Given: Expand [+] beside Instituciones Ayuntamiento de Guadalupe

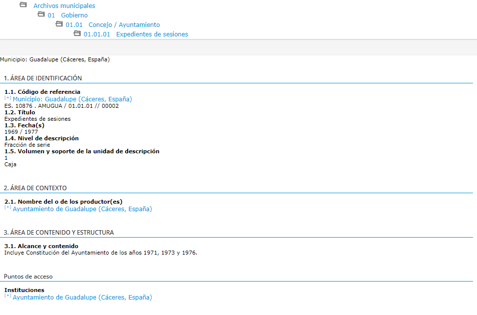Looking at the screenshot, I should coord(8,296).
